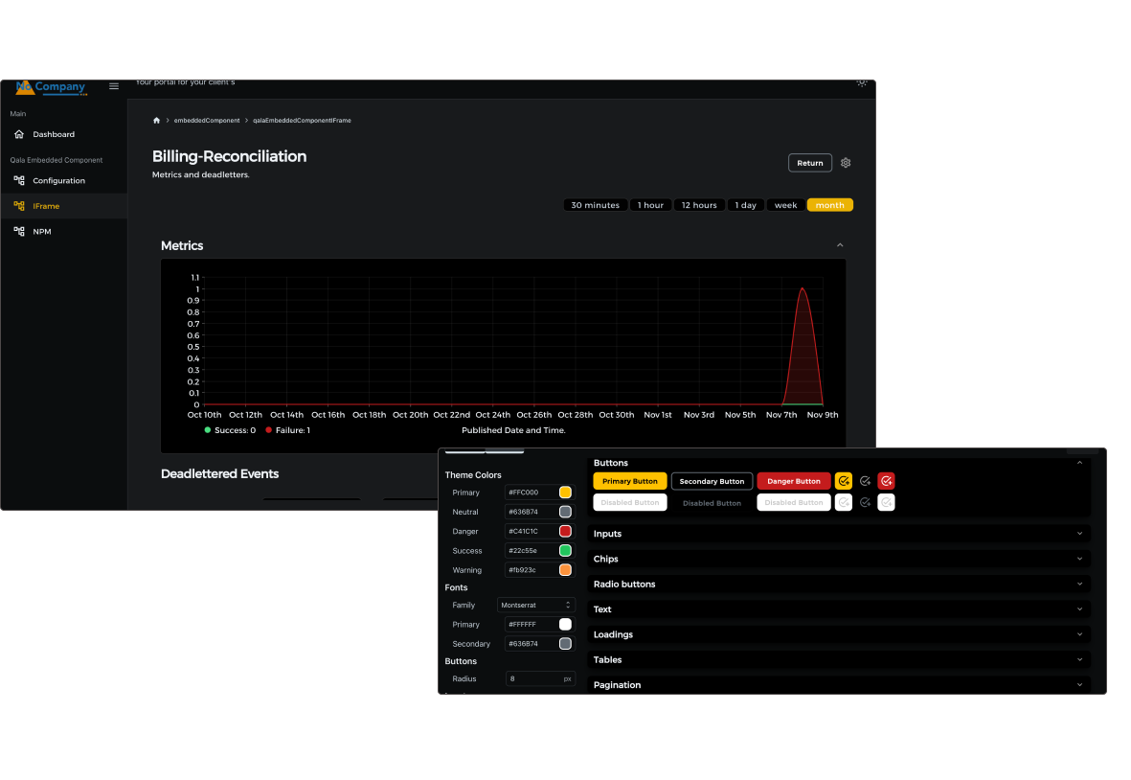1131x780 pixels.
Task: Expand the Radio buttons section
Action: 1080,584
